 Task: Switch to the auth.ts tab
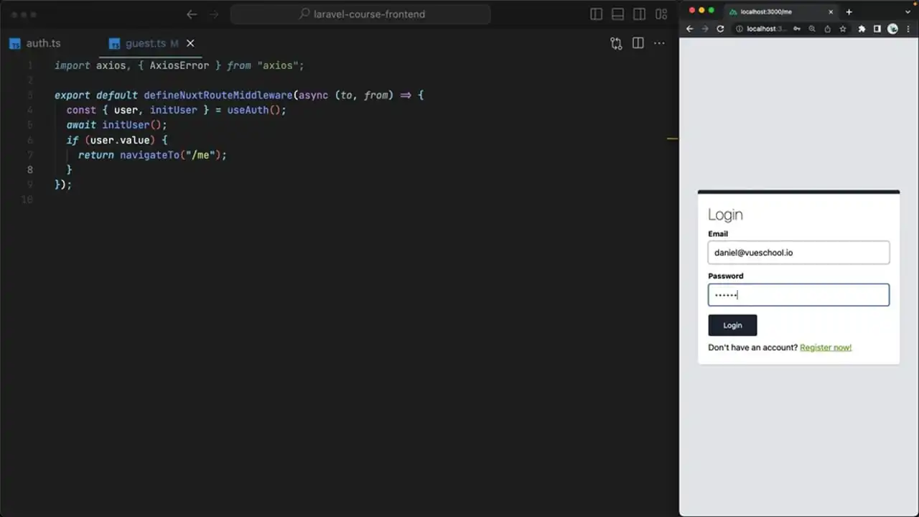(43, 43)
